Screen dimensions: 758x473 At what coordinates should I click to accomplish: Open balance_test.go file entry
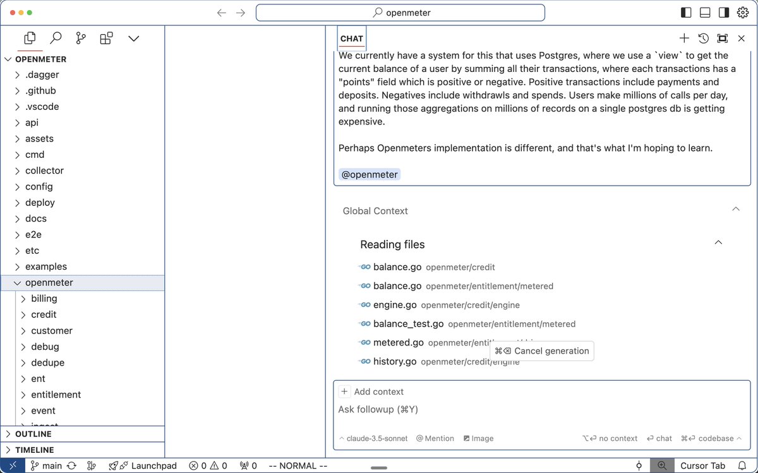tap(467, 324)
